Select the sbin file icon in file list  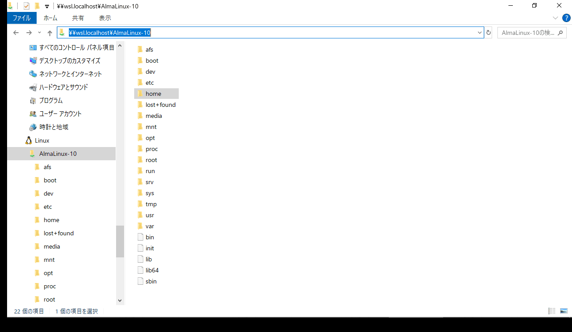140,281
